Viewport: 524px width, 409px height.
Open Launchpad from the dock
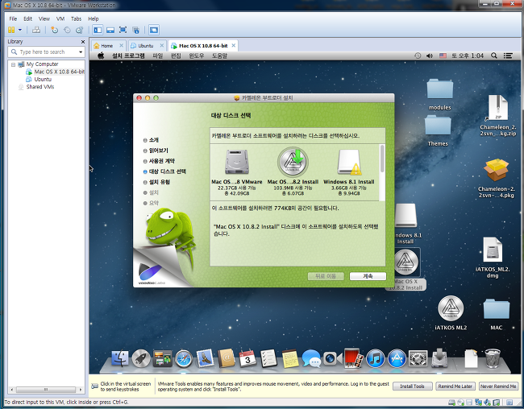pos(141,359)
